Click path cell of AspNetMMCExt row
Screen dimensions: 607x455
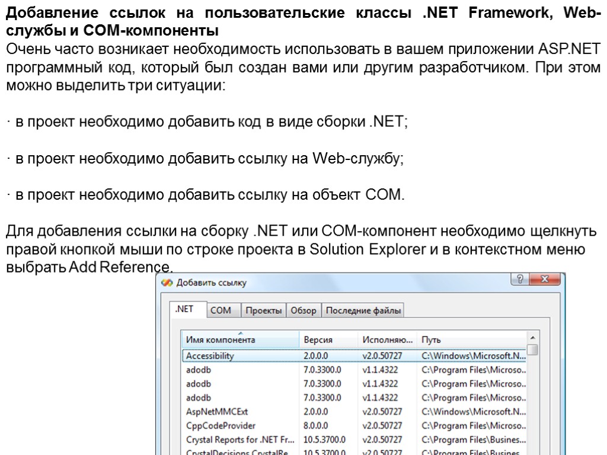(x=474, y=412)
